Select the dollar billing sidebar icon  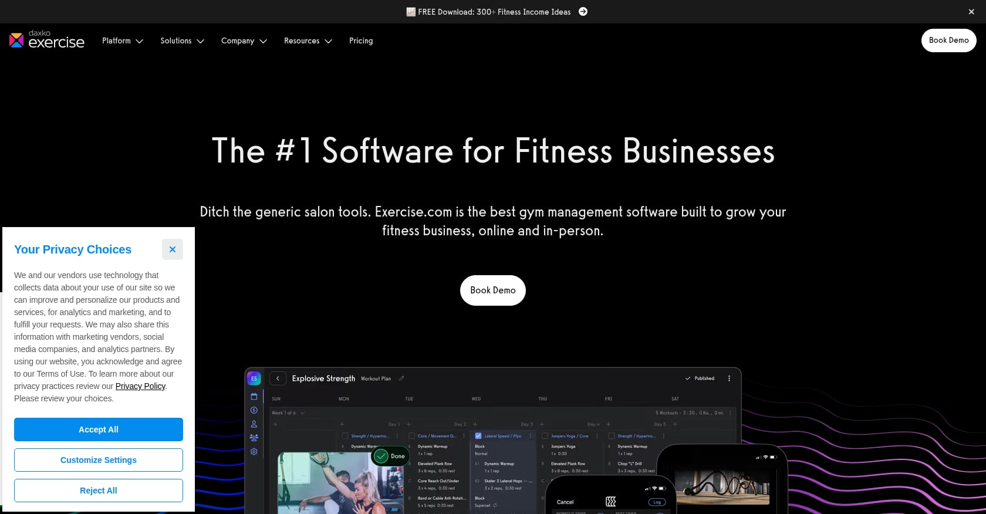tap(254, 410)
